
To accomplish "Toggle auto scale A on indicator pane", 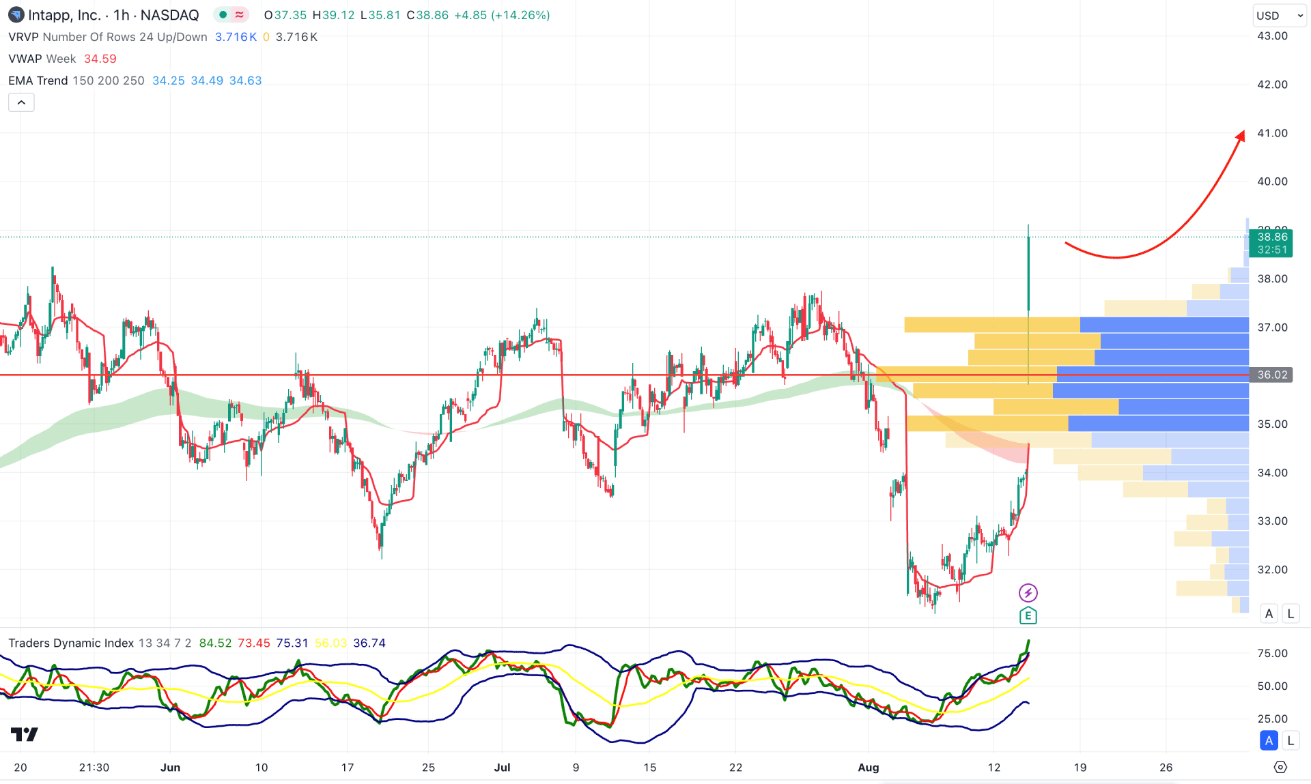I will 1269,740.
